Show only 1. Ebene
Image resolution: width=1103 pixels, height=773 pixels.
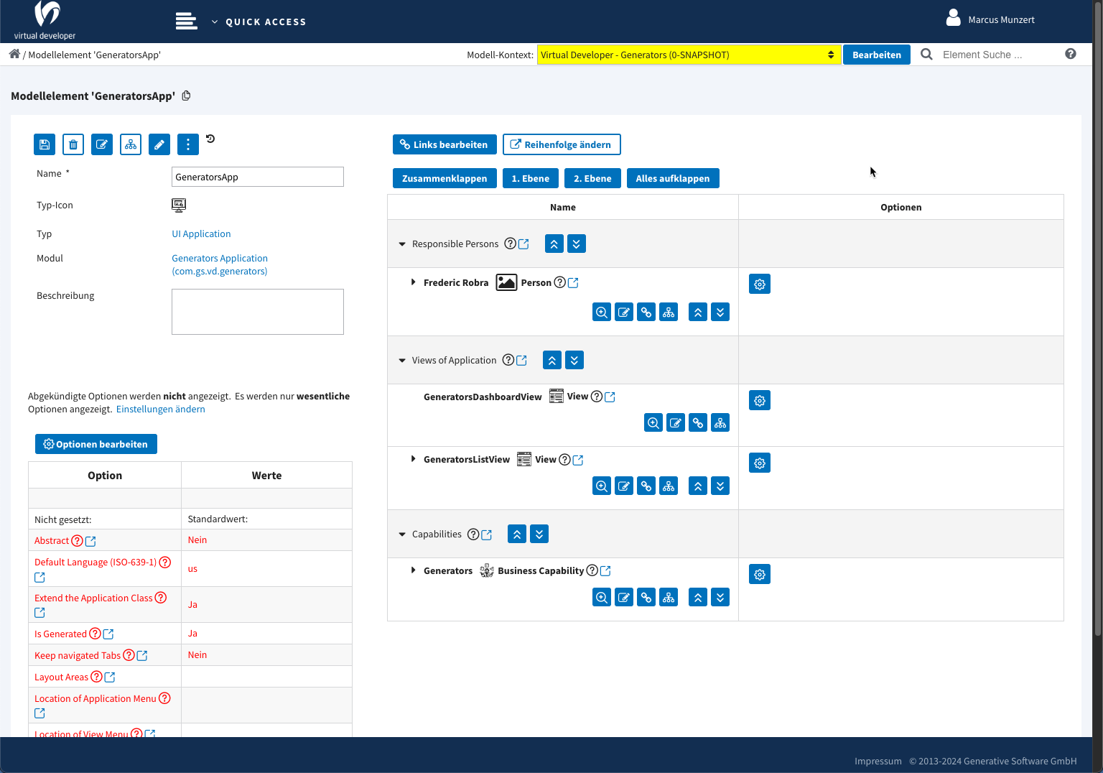click(x=531, y=178)
